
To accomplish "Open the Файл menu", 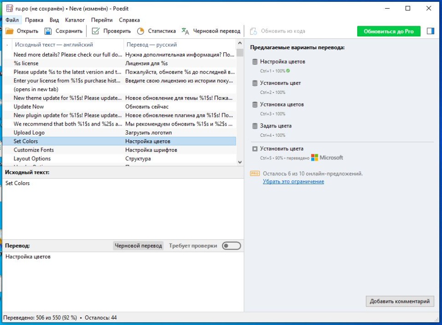I will pos(12,20).
